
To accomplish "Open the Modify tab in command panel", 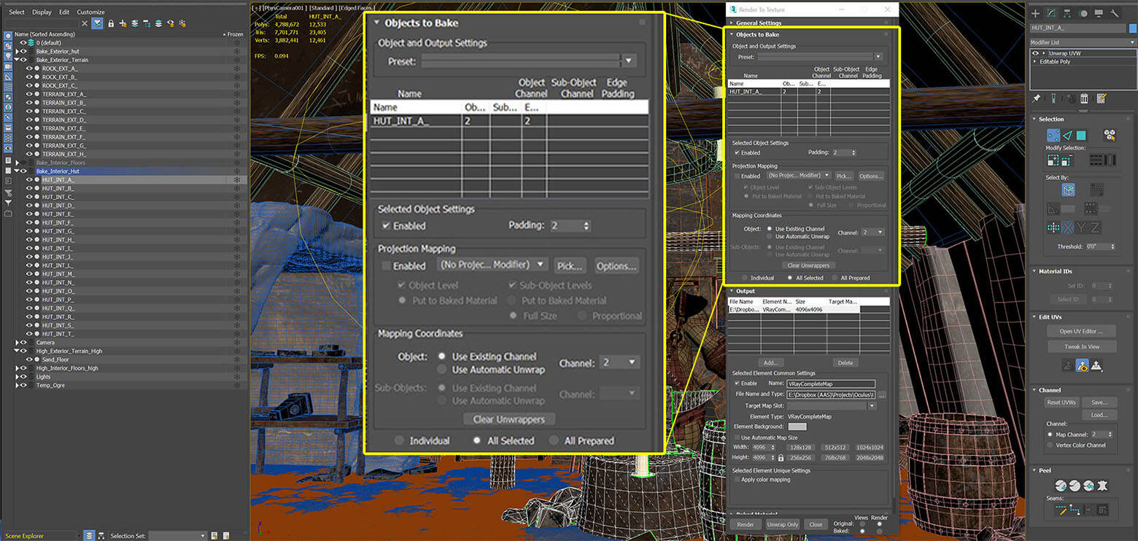I will tap(1051, 13).
